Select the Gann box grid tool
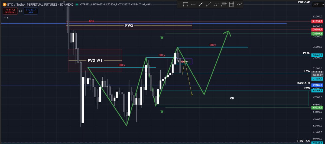Viewport: 325px width, 144px height. pos(232,4)
